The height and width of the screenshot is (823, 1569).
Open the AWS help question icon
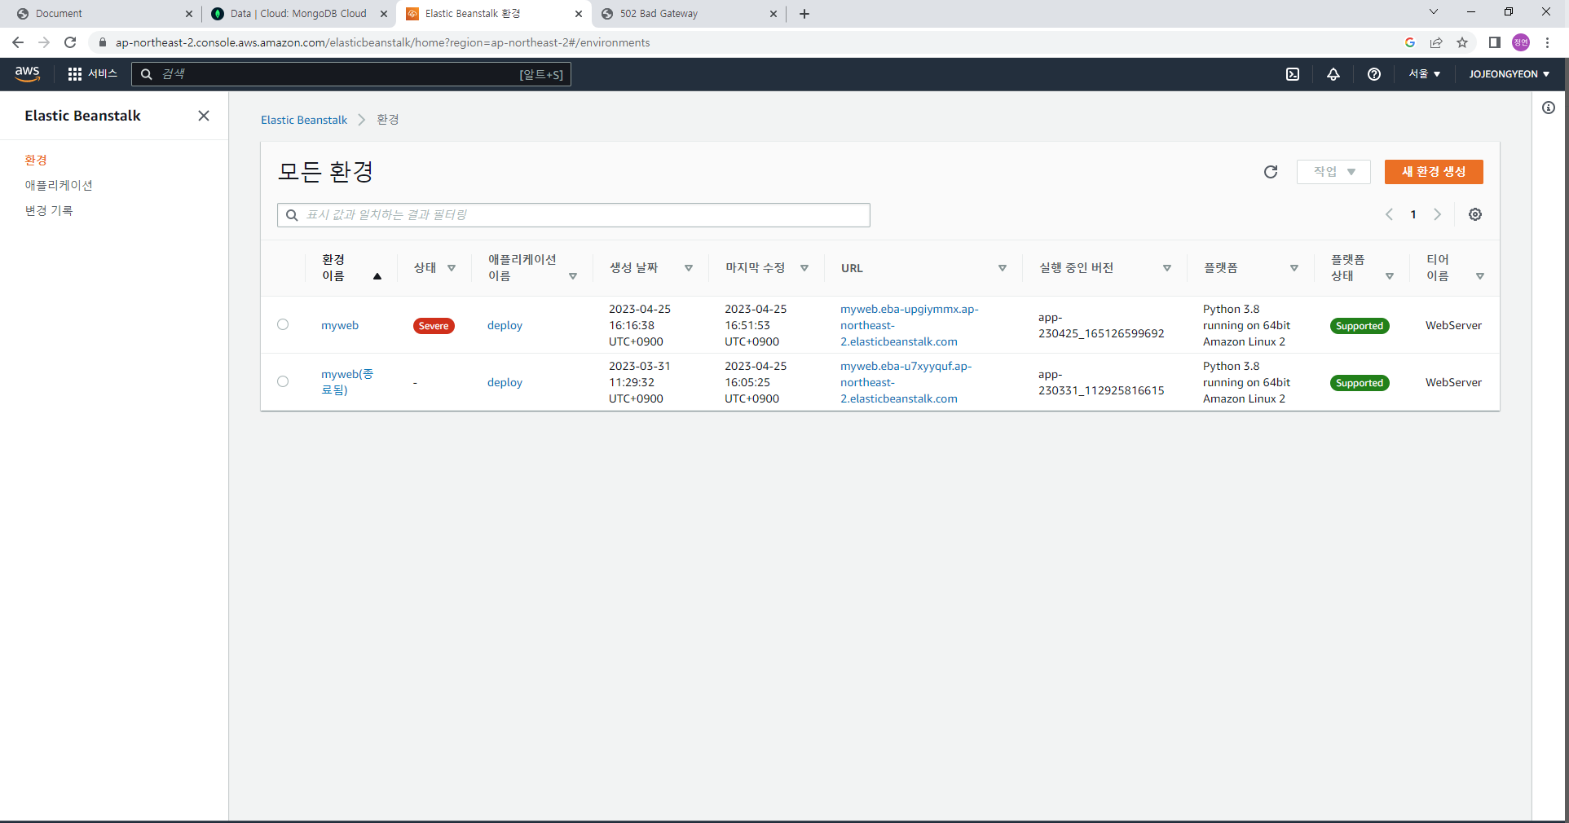1374,74
